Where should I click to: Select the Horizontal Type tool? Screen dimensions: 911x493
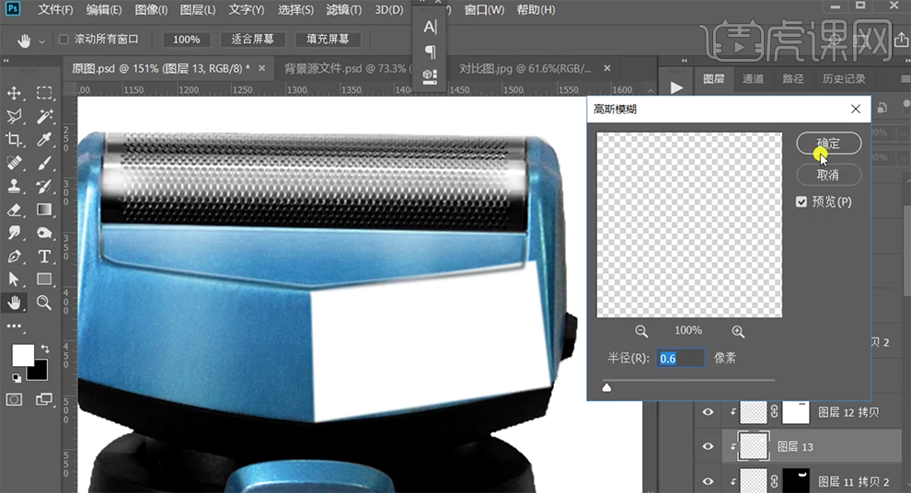(x=43, y=257)
